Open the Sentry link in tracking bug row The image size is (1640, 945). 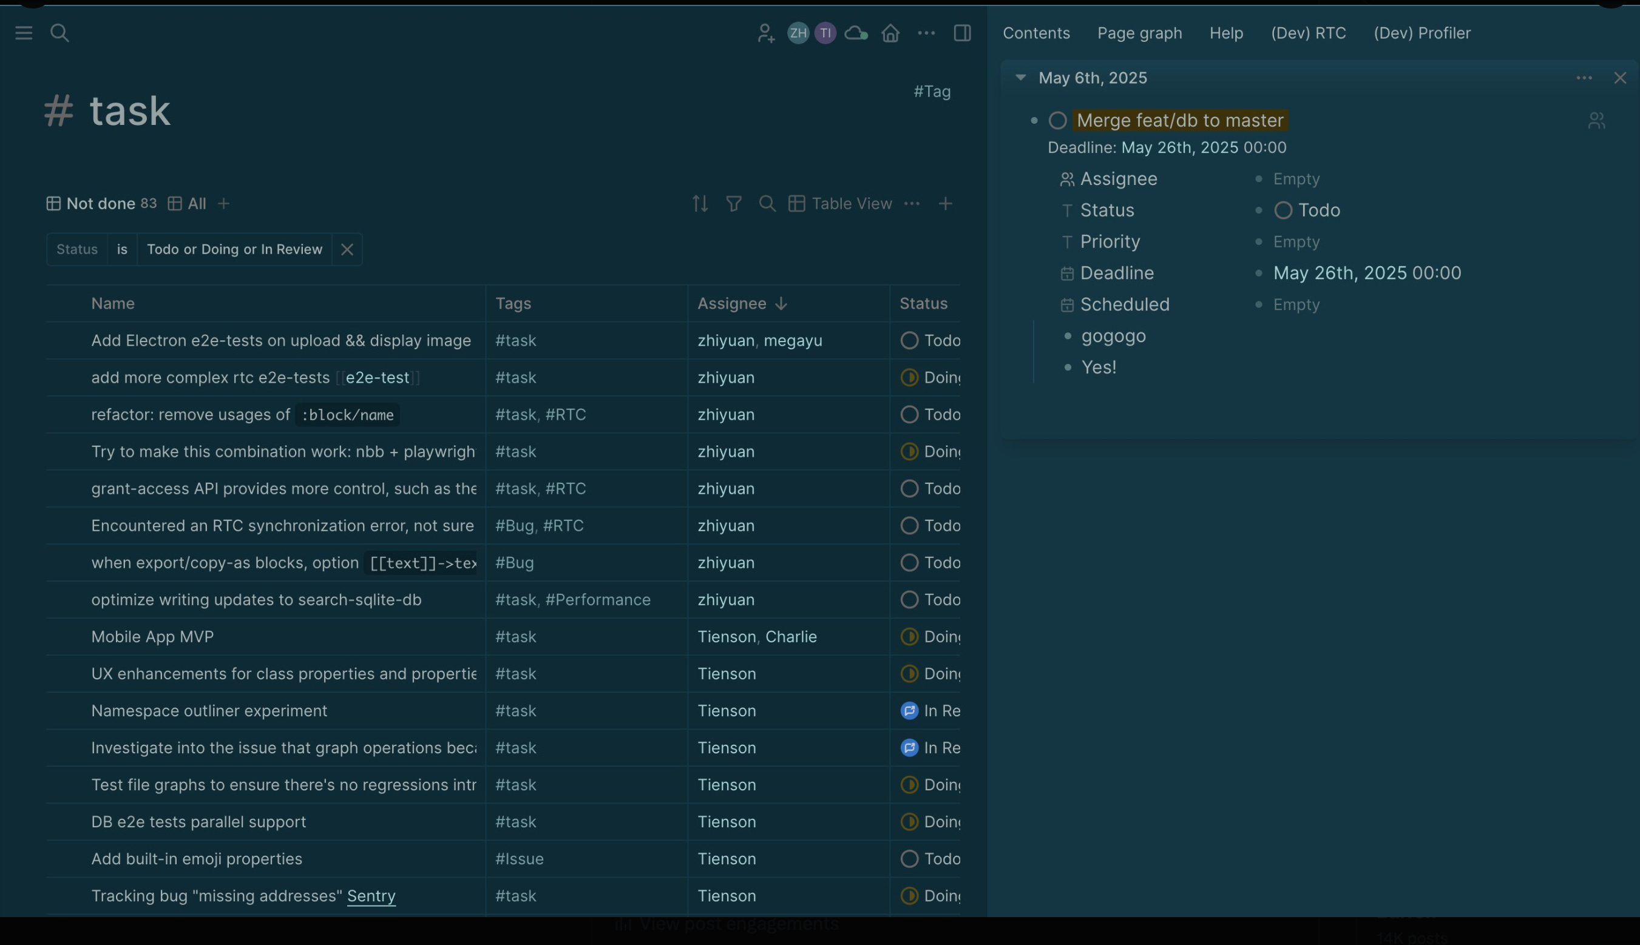(x=371, y=896)
